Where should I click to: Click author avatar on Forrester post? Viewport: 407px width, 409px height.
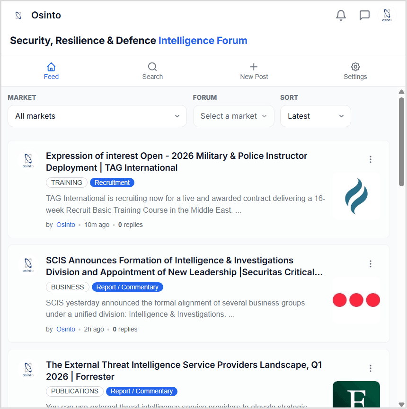tap(28, 369)
